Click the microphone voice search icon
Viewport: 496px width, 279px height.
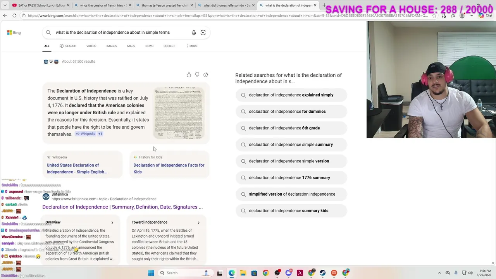[x=194, y=33]
